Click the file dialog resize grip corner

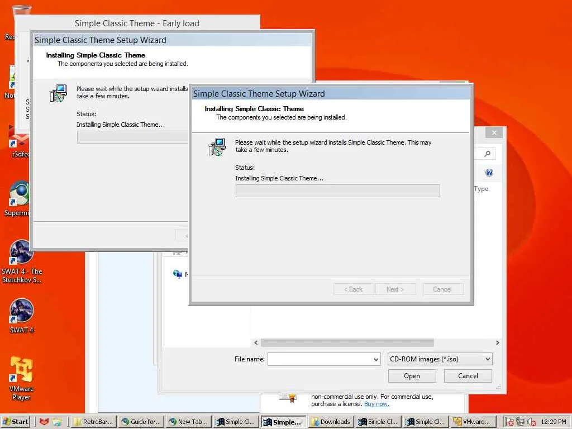(499, 387)
